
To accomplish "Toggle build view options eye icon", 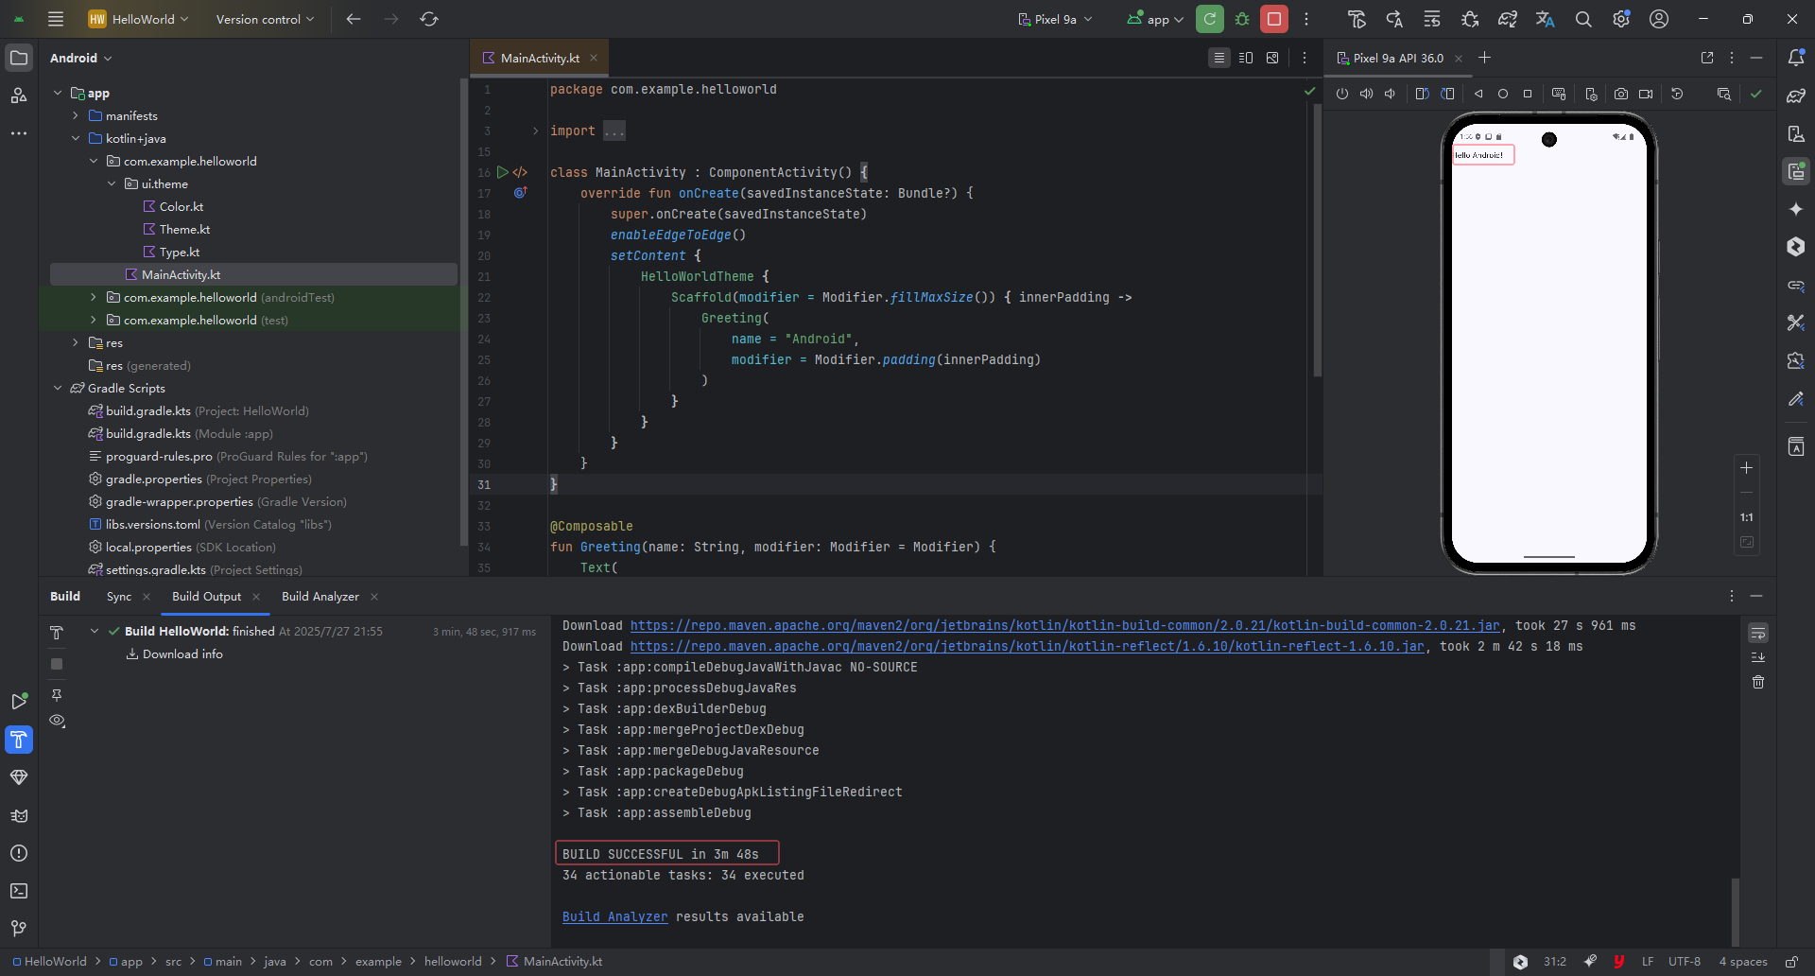I will pyautogui.click(x=57, y=721).
